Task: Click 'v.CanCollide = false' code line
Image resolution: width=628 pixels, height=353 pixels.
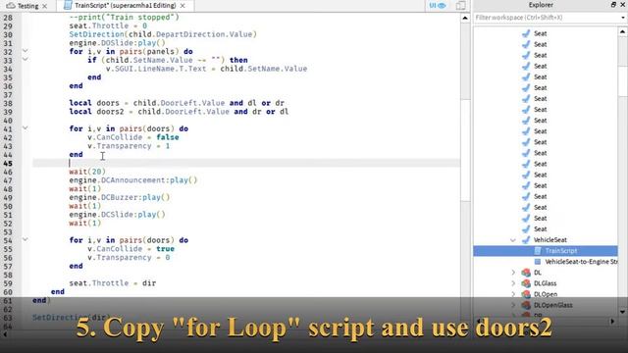Action: (133, 137)
